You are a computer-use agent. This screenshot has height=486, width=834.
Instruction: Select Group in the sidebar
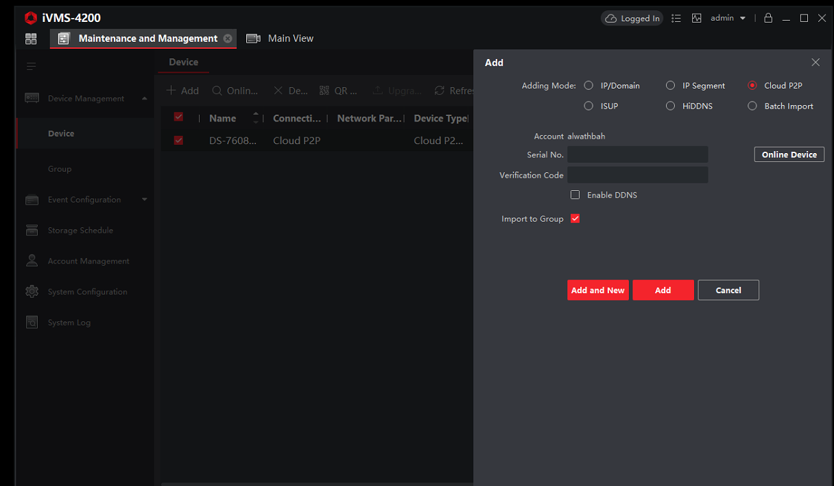[x=60, y=169]
